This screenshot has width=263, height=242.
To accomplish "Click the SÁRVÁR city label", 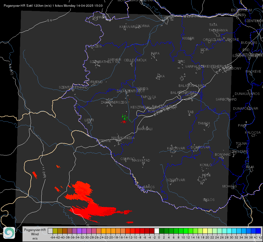I will 114,60.
